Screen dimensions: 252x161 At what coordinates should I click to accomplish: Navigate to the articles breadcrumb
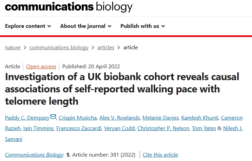tap(106, 48)
